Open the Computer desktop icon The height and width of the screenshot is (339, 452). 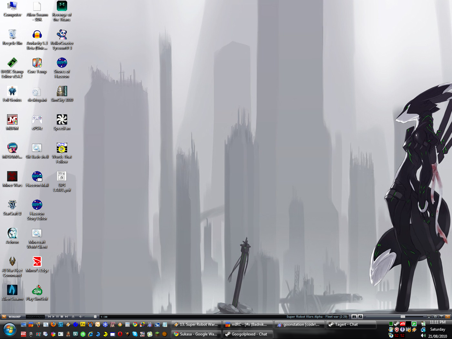click(x=12, y=9)
